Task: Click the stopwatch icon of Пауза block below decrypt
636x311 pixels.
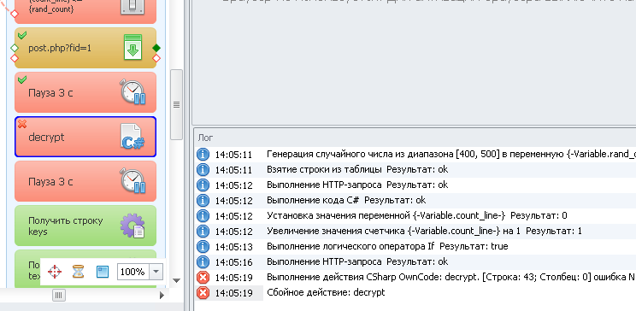Action: (x=132, y=181)
